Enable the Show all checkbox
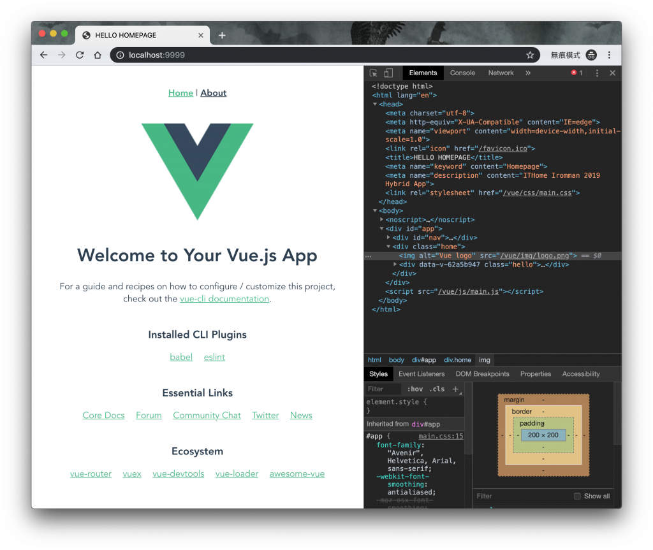Image resolution: width=653 pixels, height=550 pixels. pyautogui.click(x=577, y=496)
